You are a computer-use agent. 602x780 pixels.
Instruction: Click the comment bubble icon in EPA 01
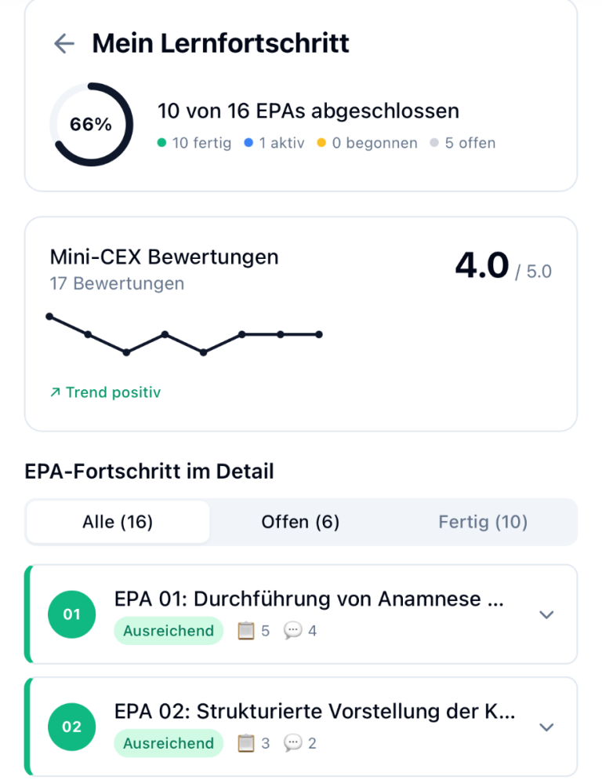coord(293,631)
